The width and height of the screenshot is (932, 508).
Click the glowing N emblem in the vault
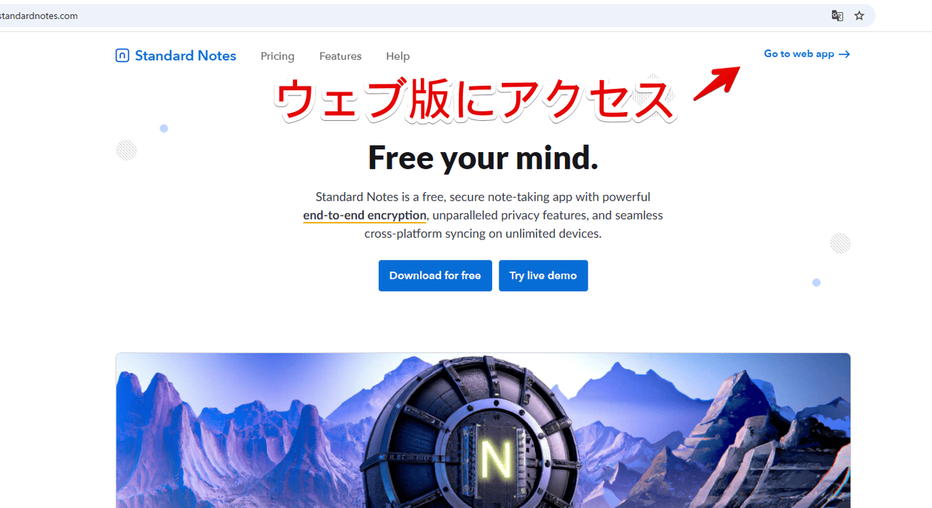coord(497,459)
